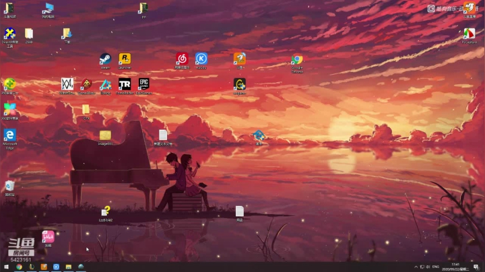Switch the ENG input language indicator
This screenshot has height=272, width=485.
tap(436, 267)
